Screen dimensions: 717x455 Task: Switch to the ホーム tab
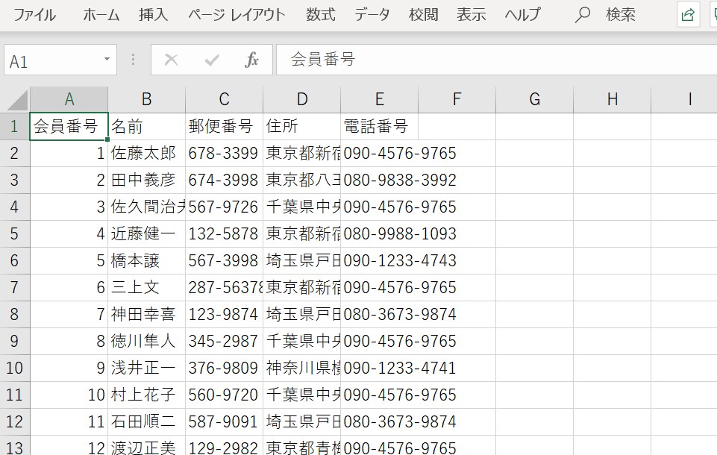coord(101,15)
